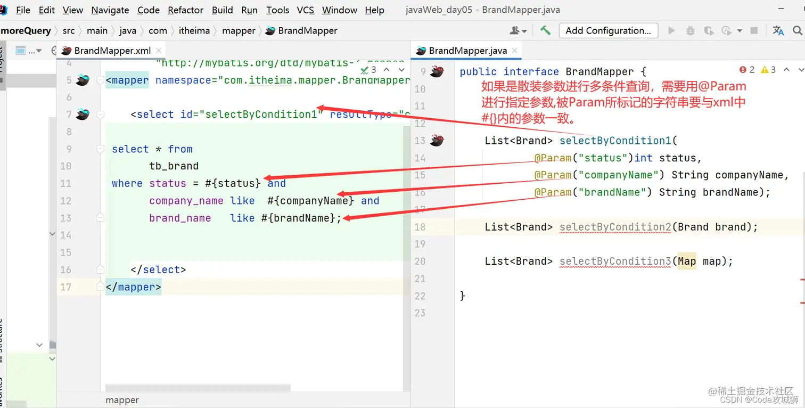Click @Param("brandName") annotation in Java editor
This screenshot has height=408, width=805.
tap(593, 192)
